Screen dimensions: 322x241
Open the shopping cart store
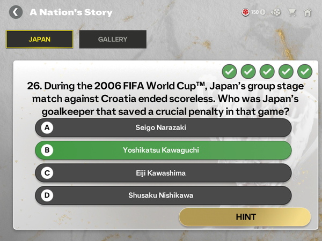coord(292,12)
